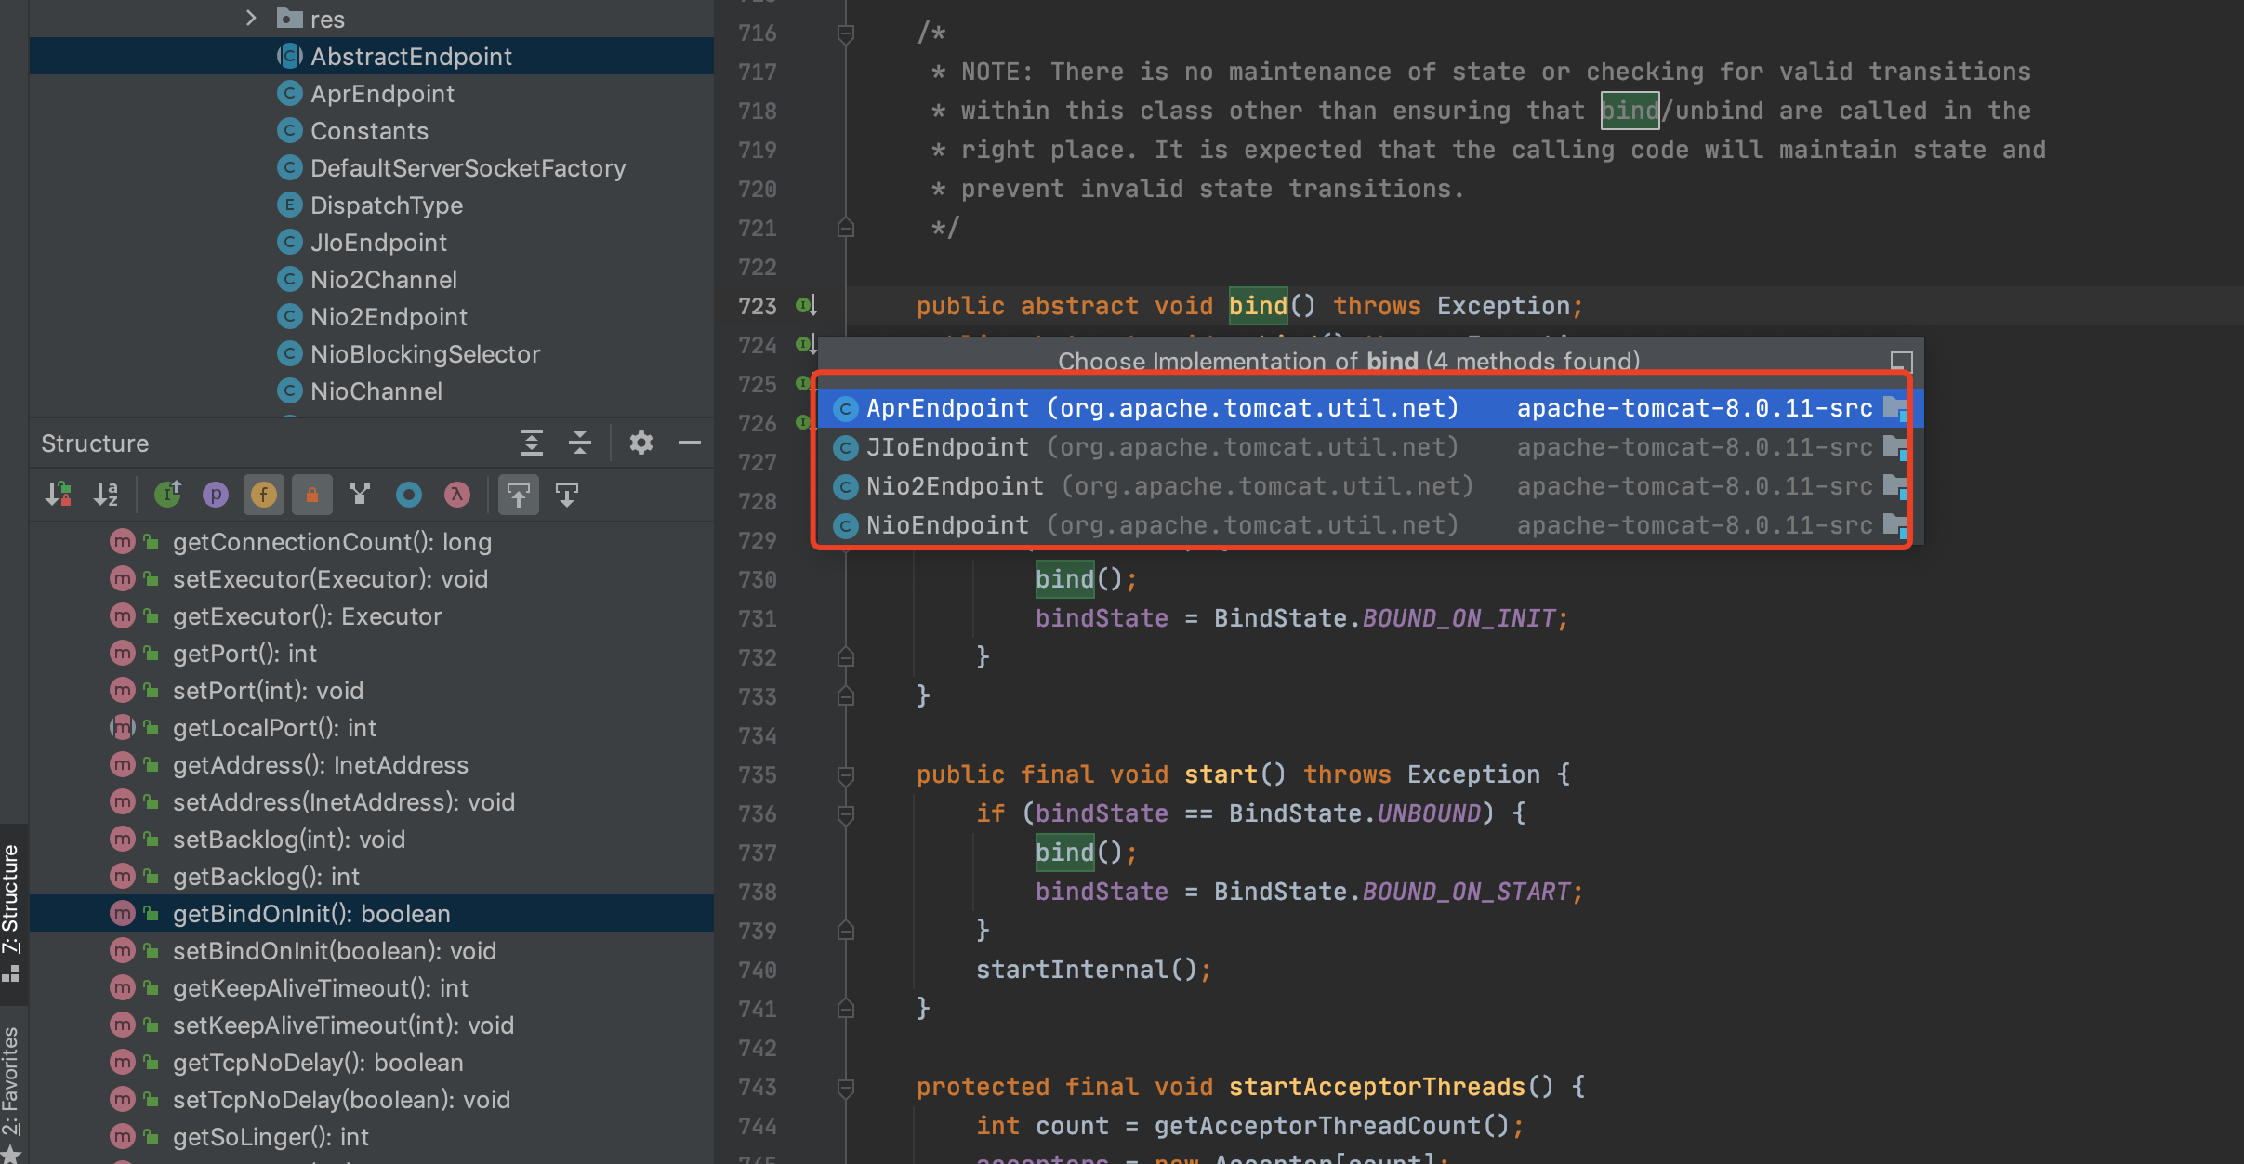The height and width of the screenshot is (1164, 2244).
Task: Open popup in Find tool window icon
Action: pyautogui.click(x=1901, y=361)
